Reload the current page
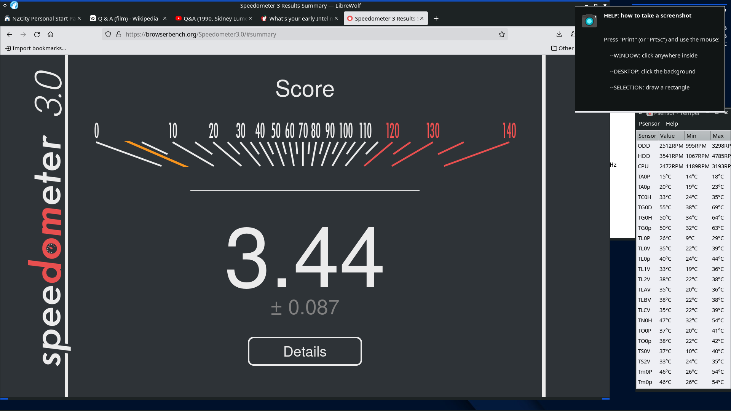The width and height of the screenshot is (731, 411). coord(37,34)
